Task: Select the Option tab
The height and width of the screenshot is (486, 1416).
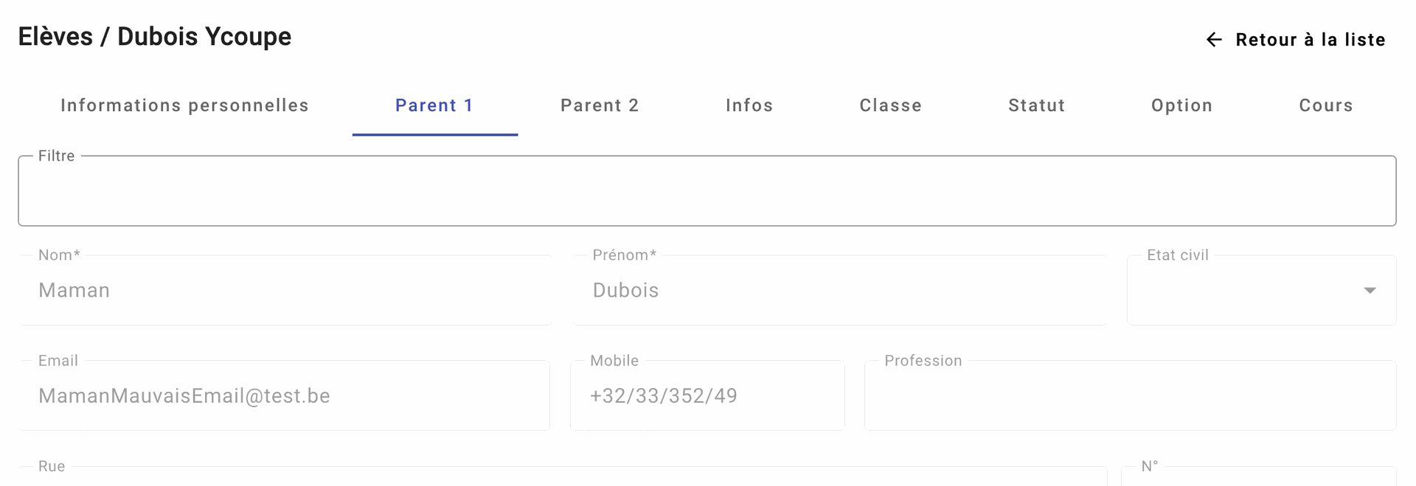Action: tap(1181, 105)
